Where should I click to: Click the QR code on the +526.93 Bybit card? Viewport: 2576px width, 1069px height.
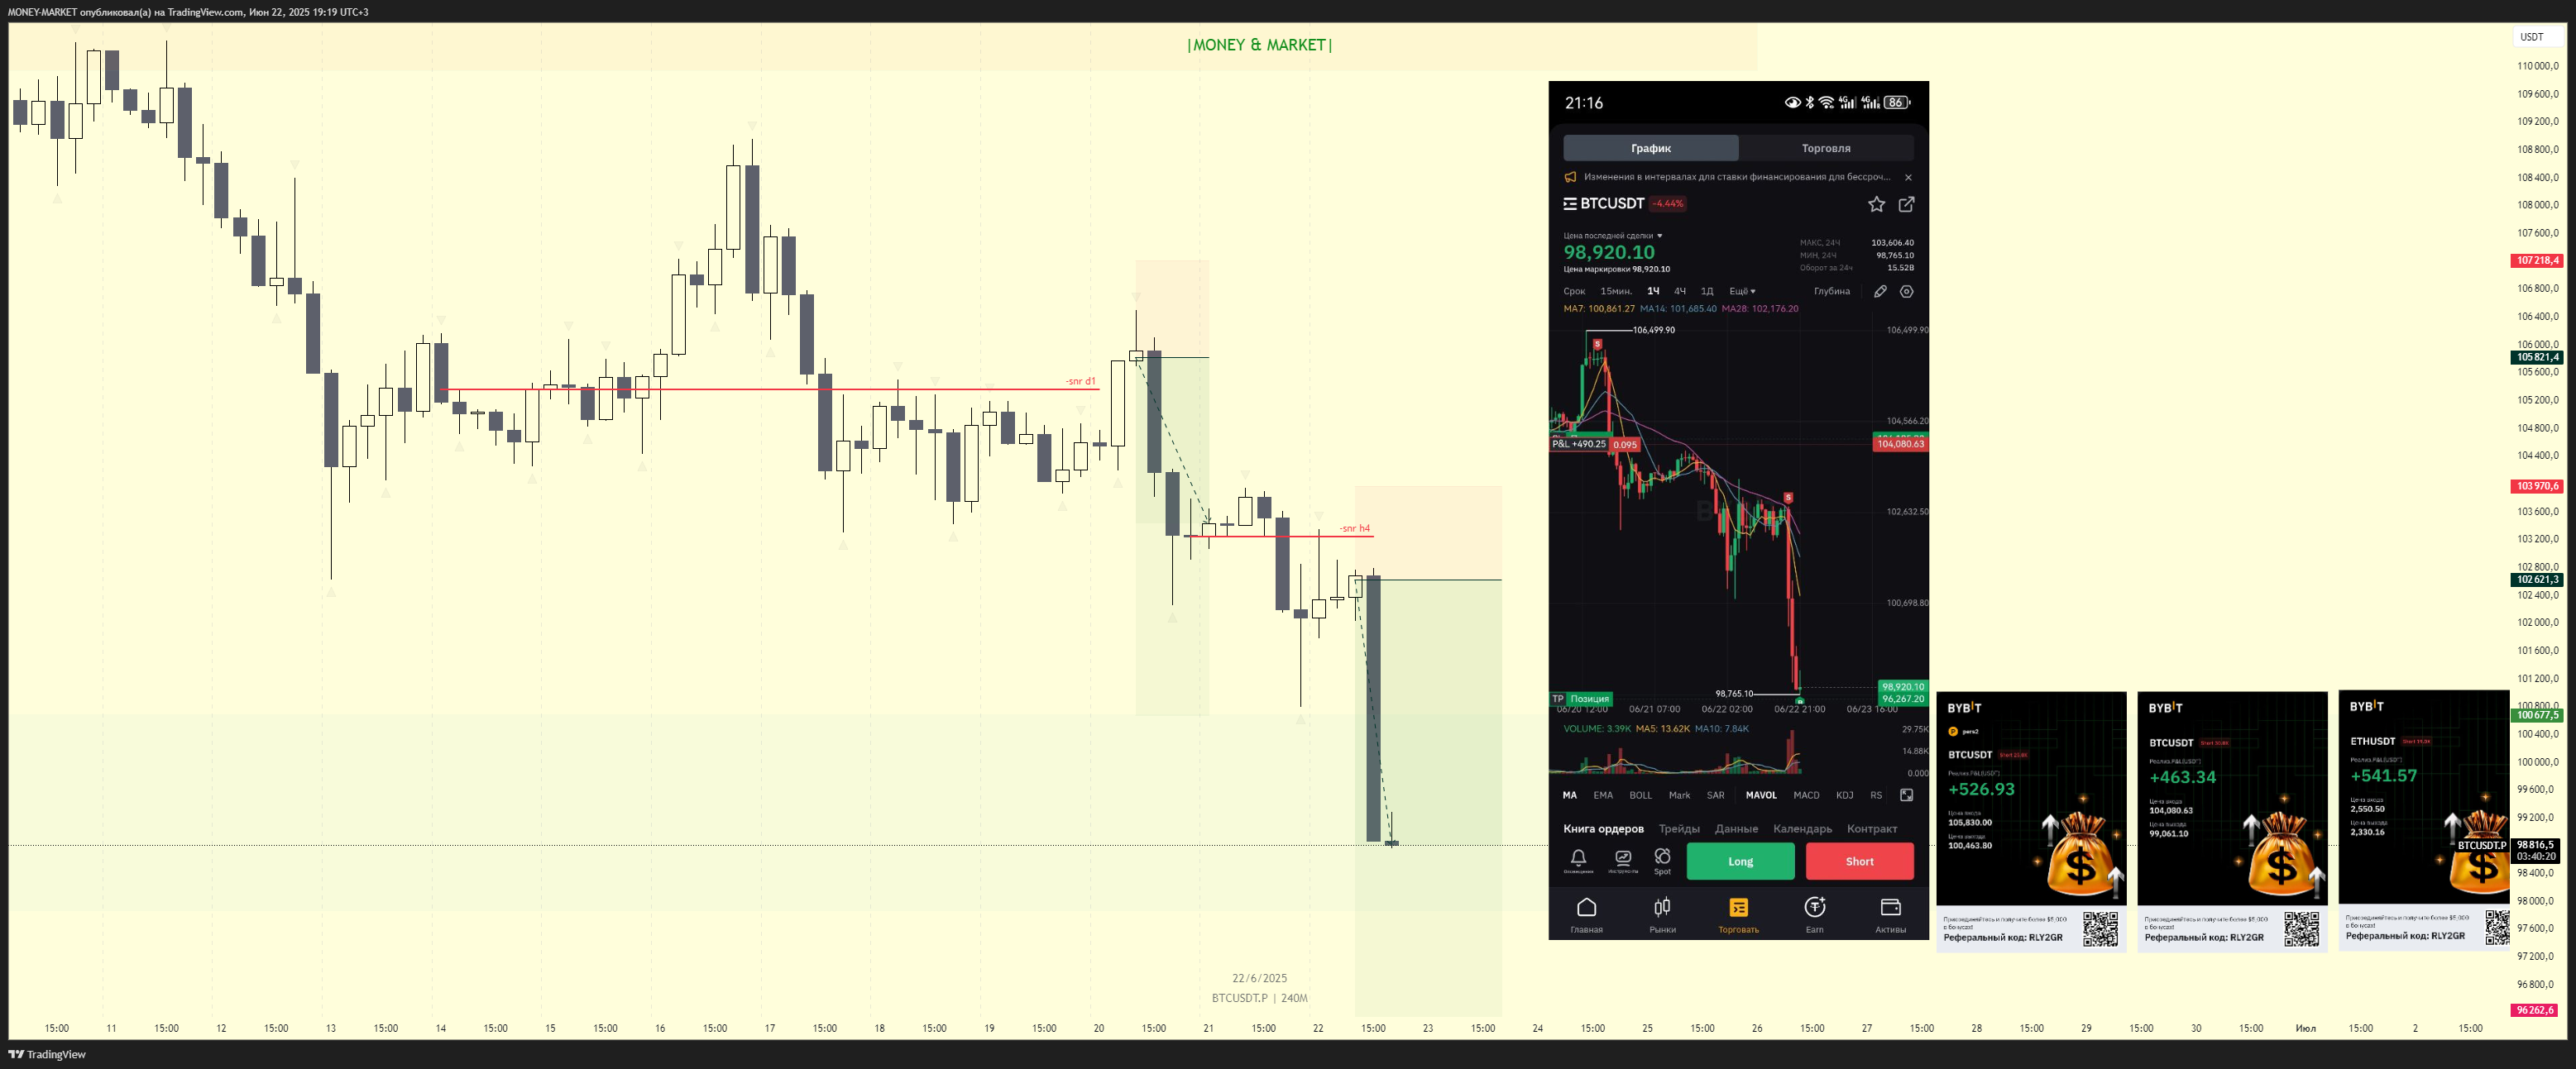click(2100, 928)
